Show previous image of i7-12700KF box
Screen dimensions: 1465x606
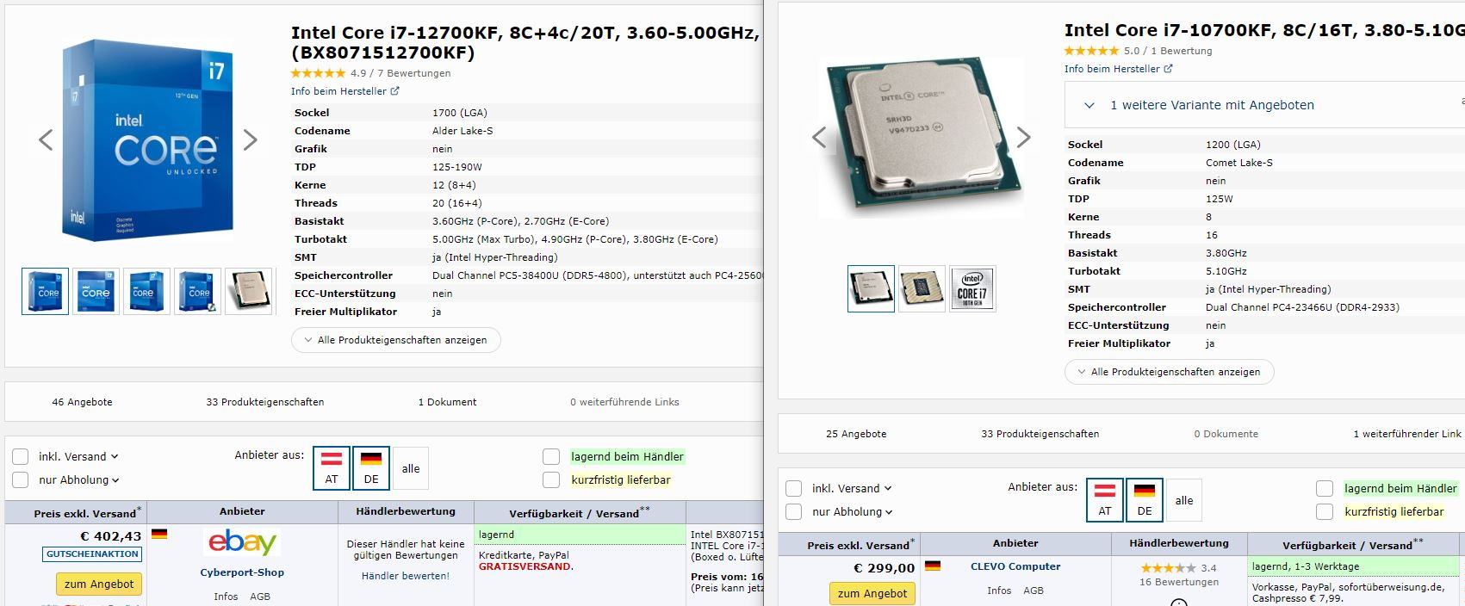[46, 139]
